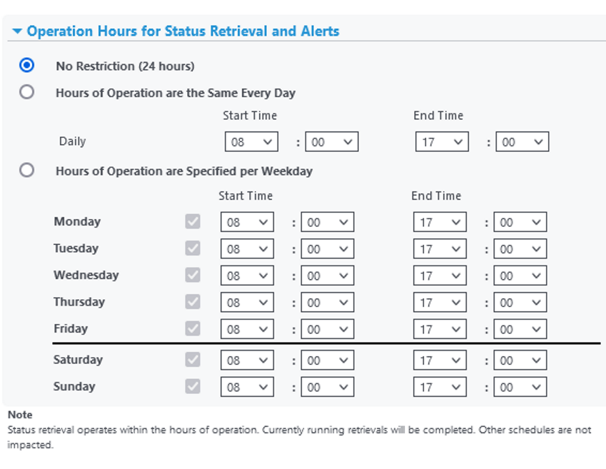This screenshot has height=469, width=606.
Task: Toggle the Wednesday checkbox
Action: (x=193, y=276)
